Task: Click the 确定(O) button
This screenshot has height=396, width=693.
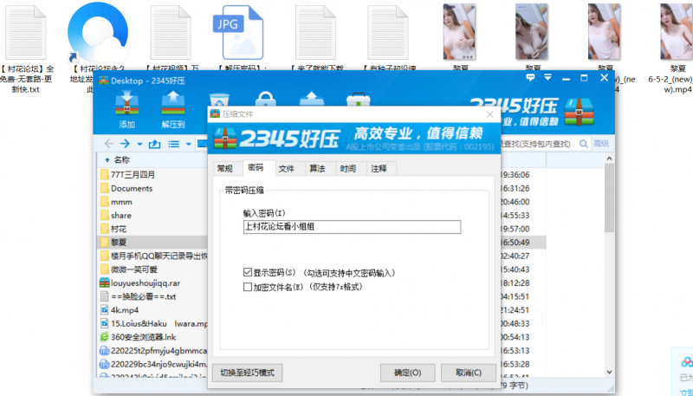Action: (407, 372)
